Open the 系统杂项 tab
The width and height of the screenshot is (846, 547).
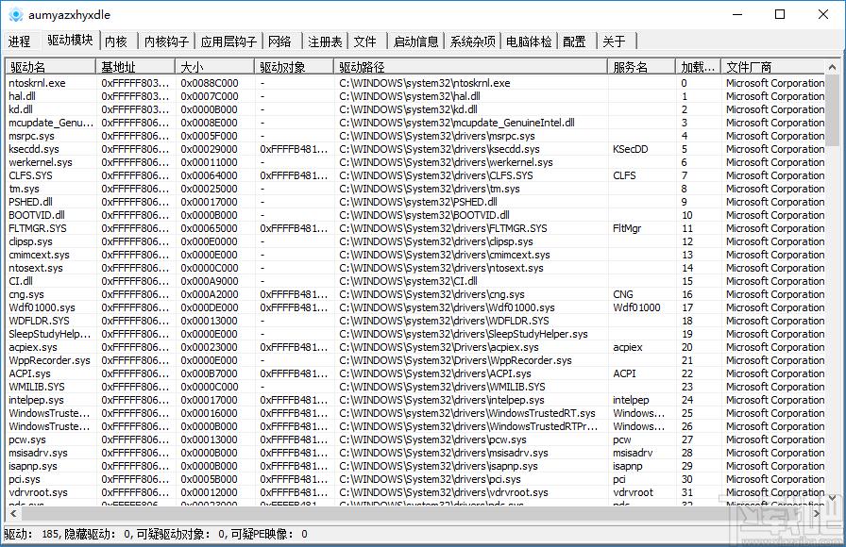pos(473,41)
